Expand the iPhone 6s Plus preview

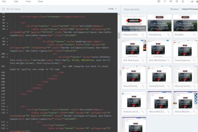click(x=143, y=35)
